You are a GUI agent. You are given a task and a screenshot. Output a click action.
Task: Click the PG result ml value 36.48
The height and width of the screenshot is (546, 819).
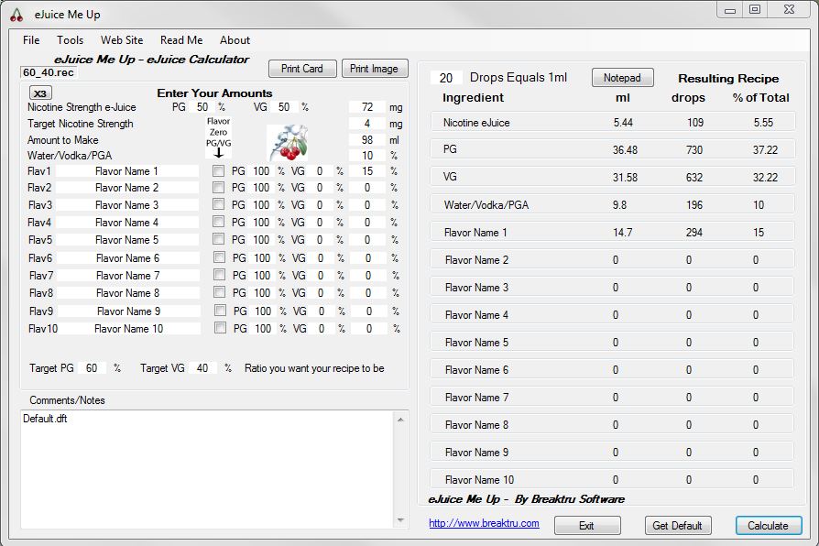pyautogui.click(x=625, y=150)
